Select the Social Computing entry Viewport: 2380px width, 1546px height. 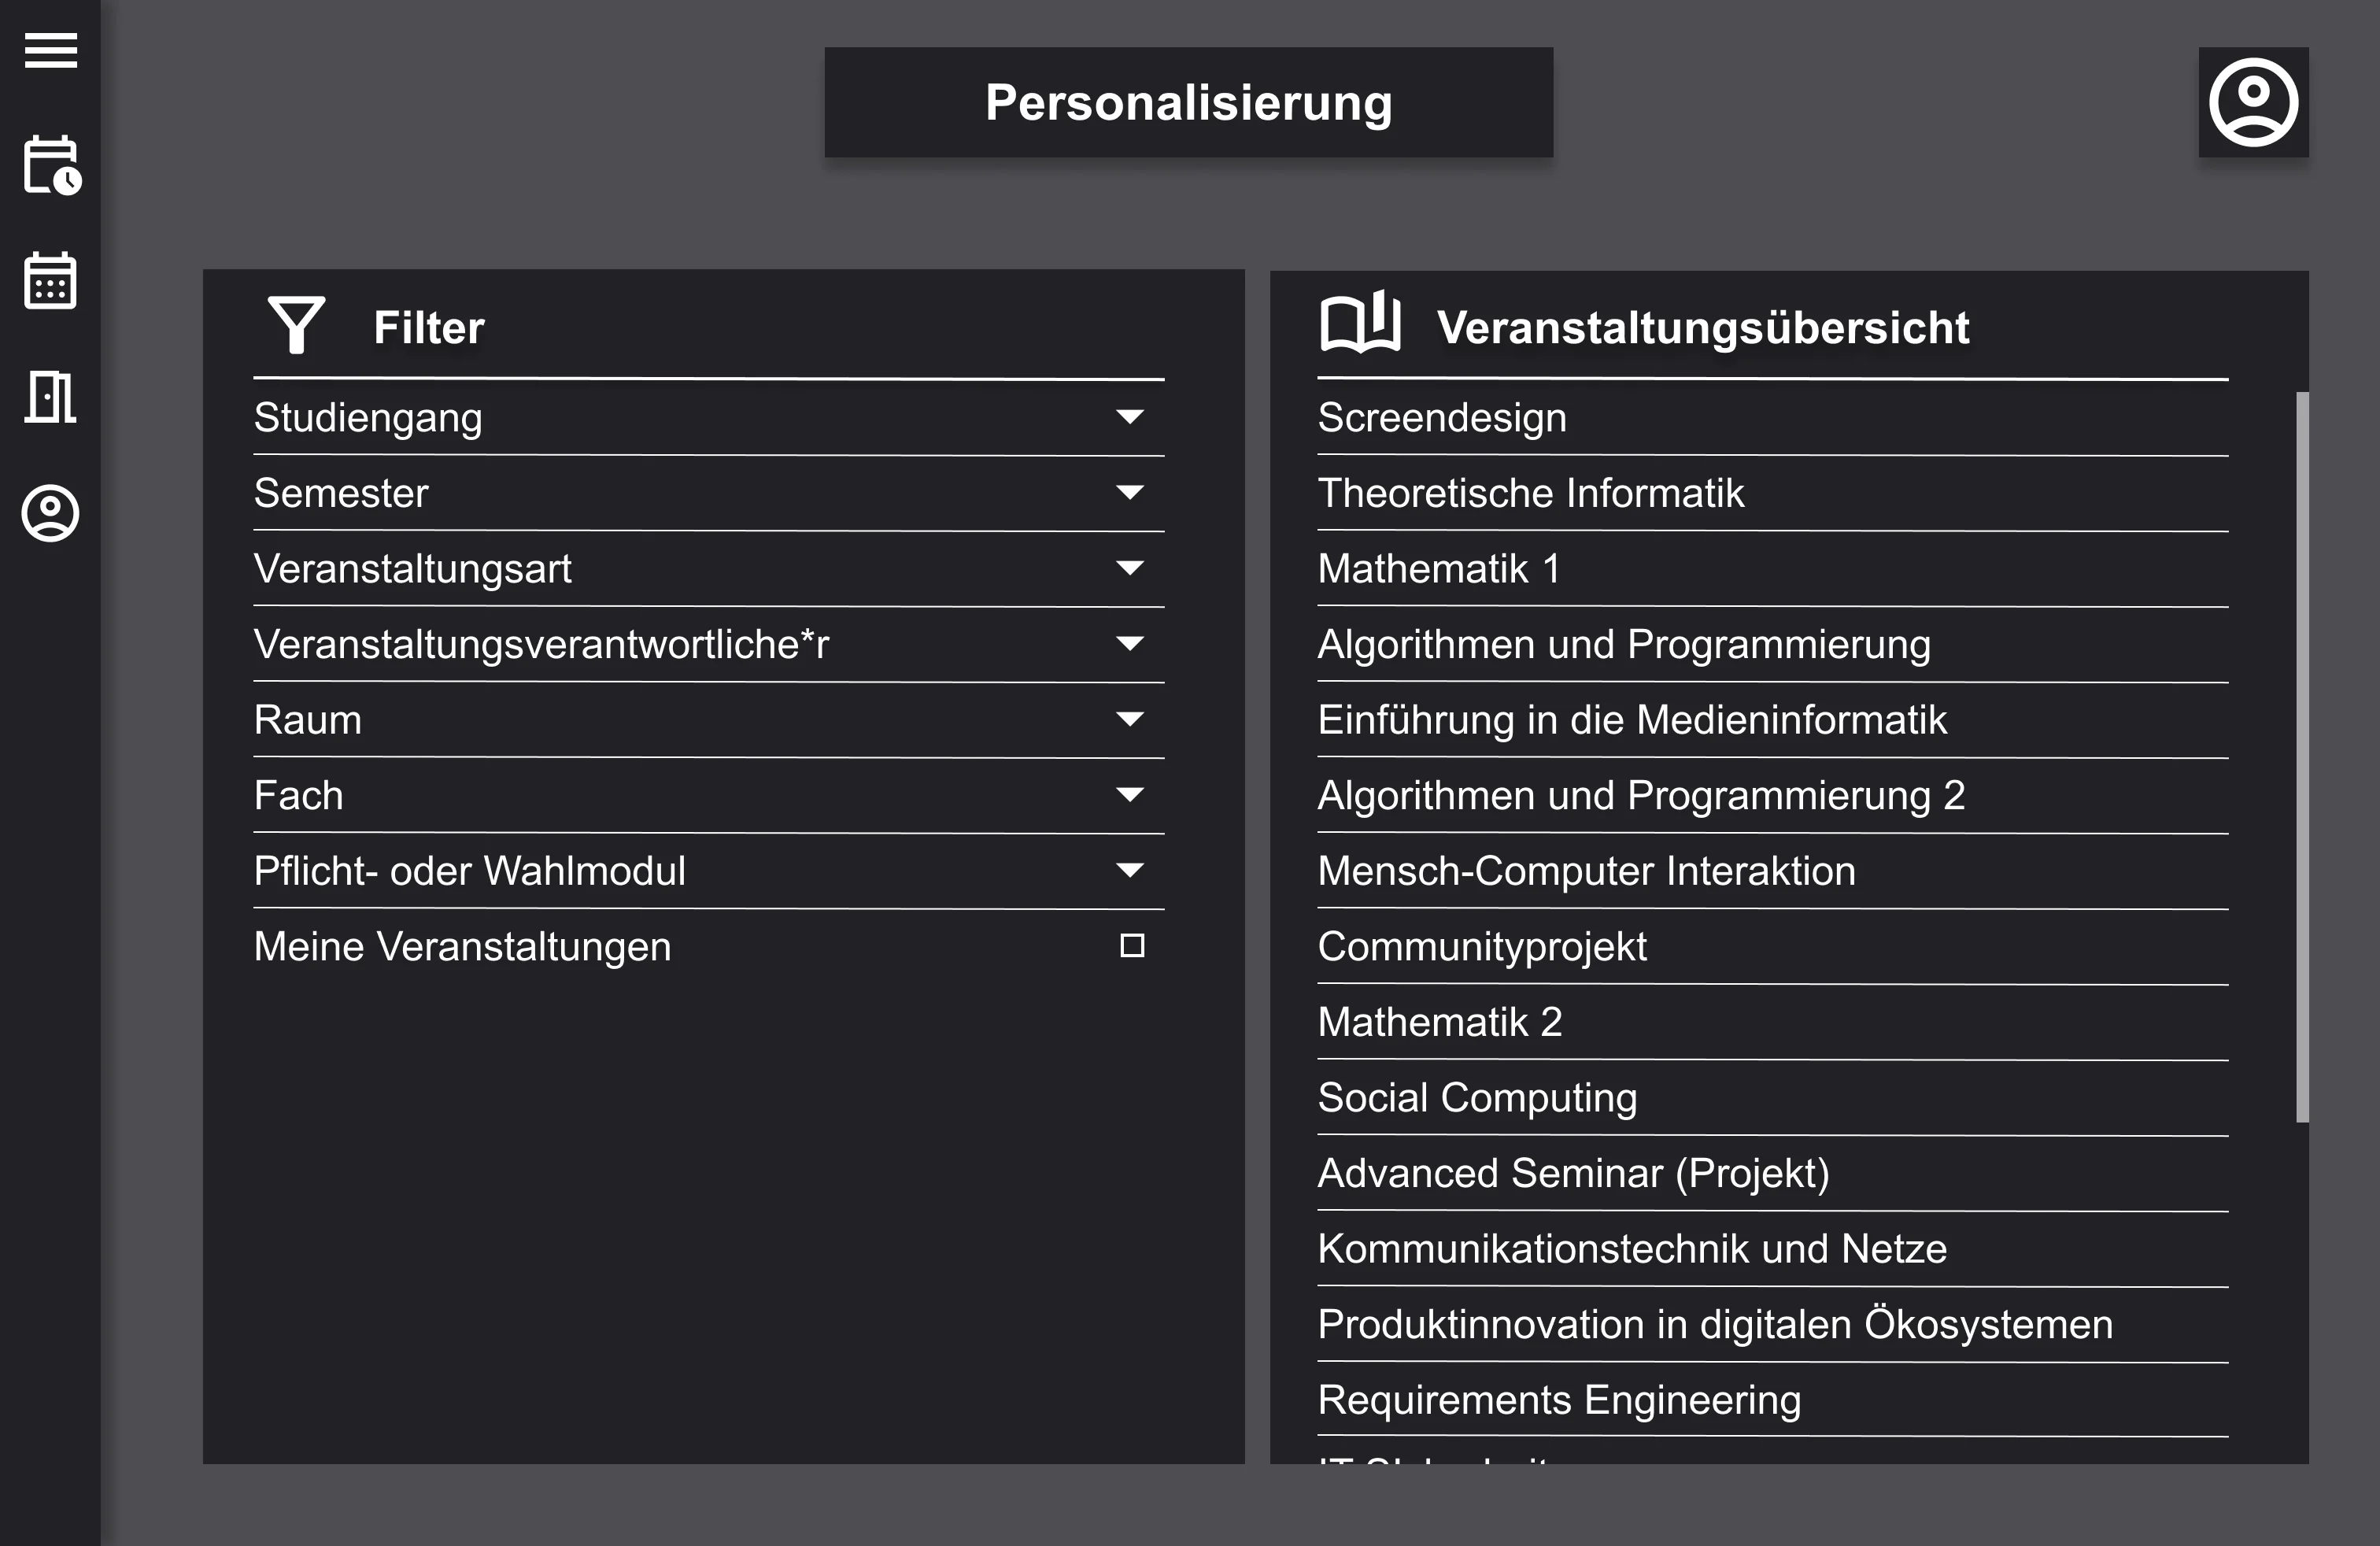click(x=1477, y=1098)
